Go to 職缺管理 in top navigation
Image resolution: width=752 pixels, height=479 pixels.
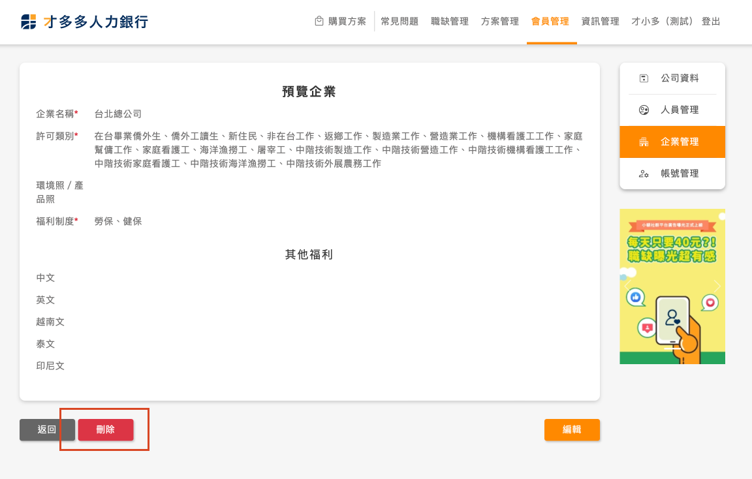click(x=450, y=22)
